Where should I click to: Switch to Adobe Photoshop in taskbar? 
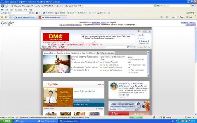[47, 121]
